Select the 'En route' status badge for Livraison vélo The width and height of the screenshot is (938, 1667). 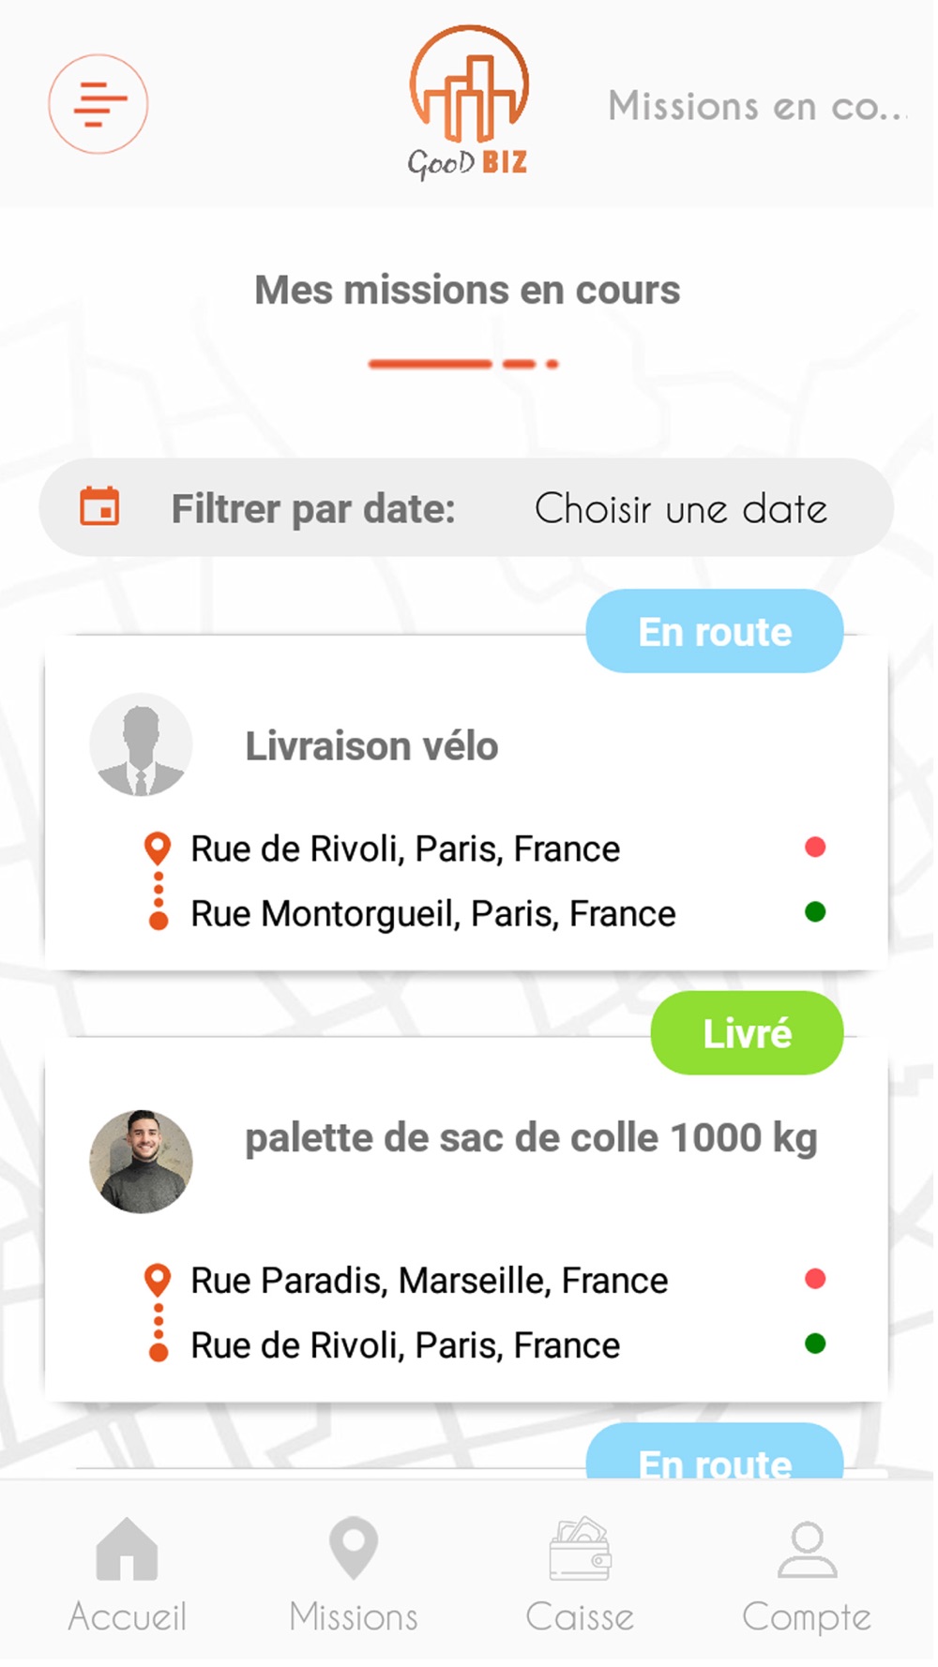pyautogui.click(x=715, y=632)
